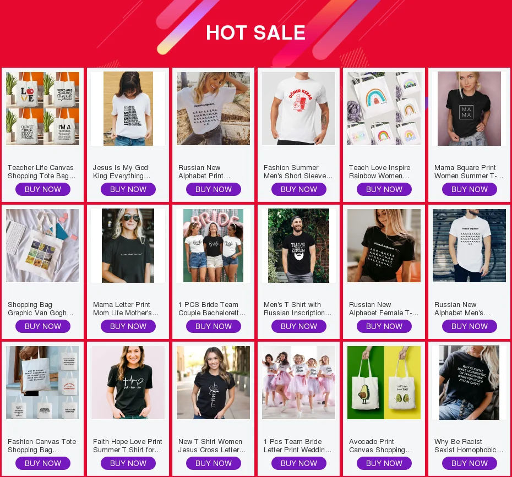Open the Mama square print shirt photo

point(469,108)
